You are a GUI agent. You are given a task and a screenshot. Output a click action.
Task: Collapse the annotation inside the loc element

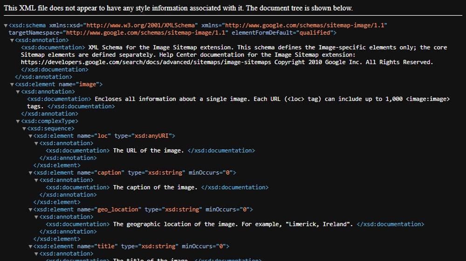36,143
